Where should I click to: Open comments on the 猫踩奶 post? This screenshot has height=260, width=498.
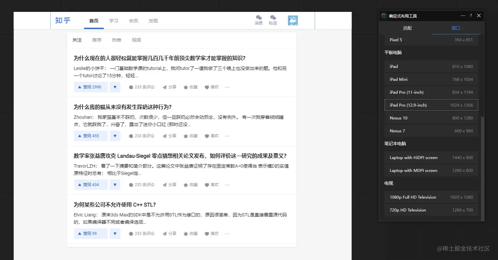142,136
